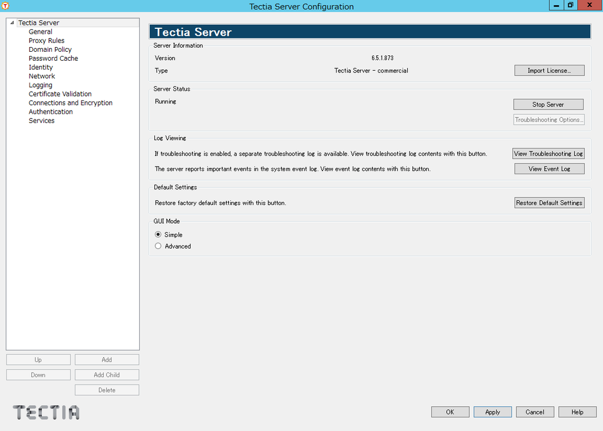
Task: Select Domain Policy tree entry
Action: click(x=50, y=49)
